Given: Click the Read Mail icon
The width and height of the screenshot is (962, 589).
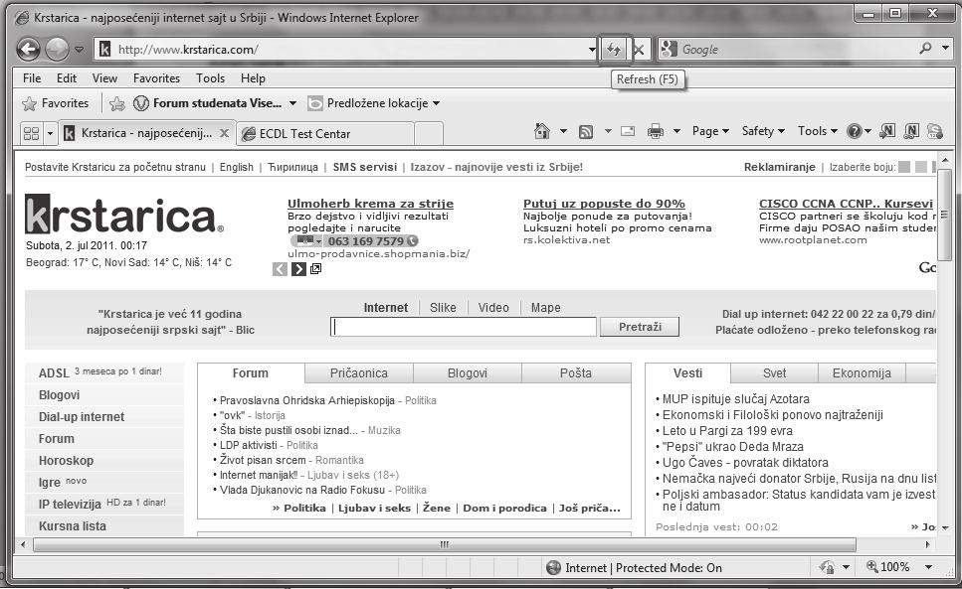Looking at the screenshot, I should (x=628, y=131).
